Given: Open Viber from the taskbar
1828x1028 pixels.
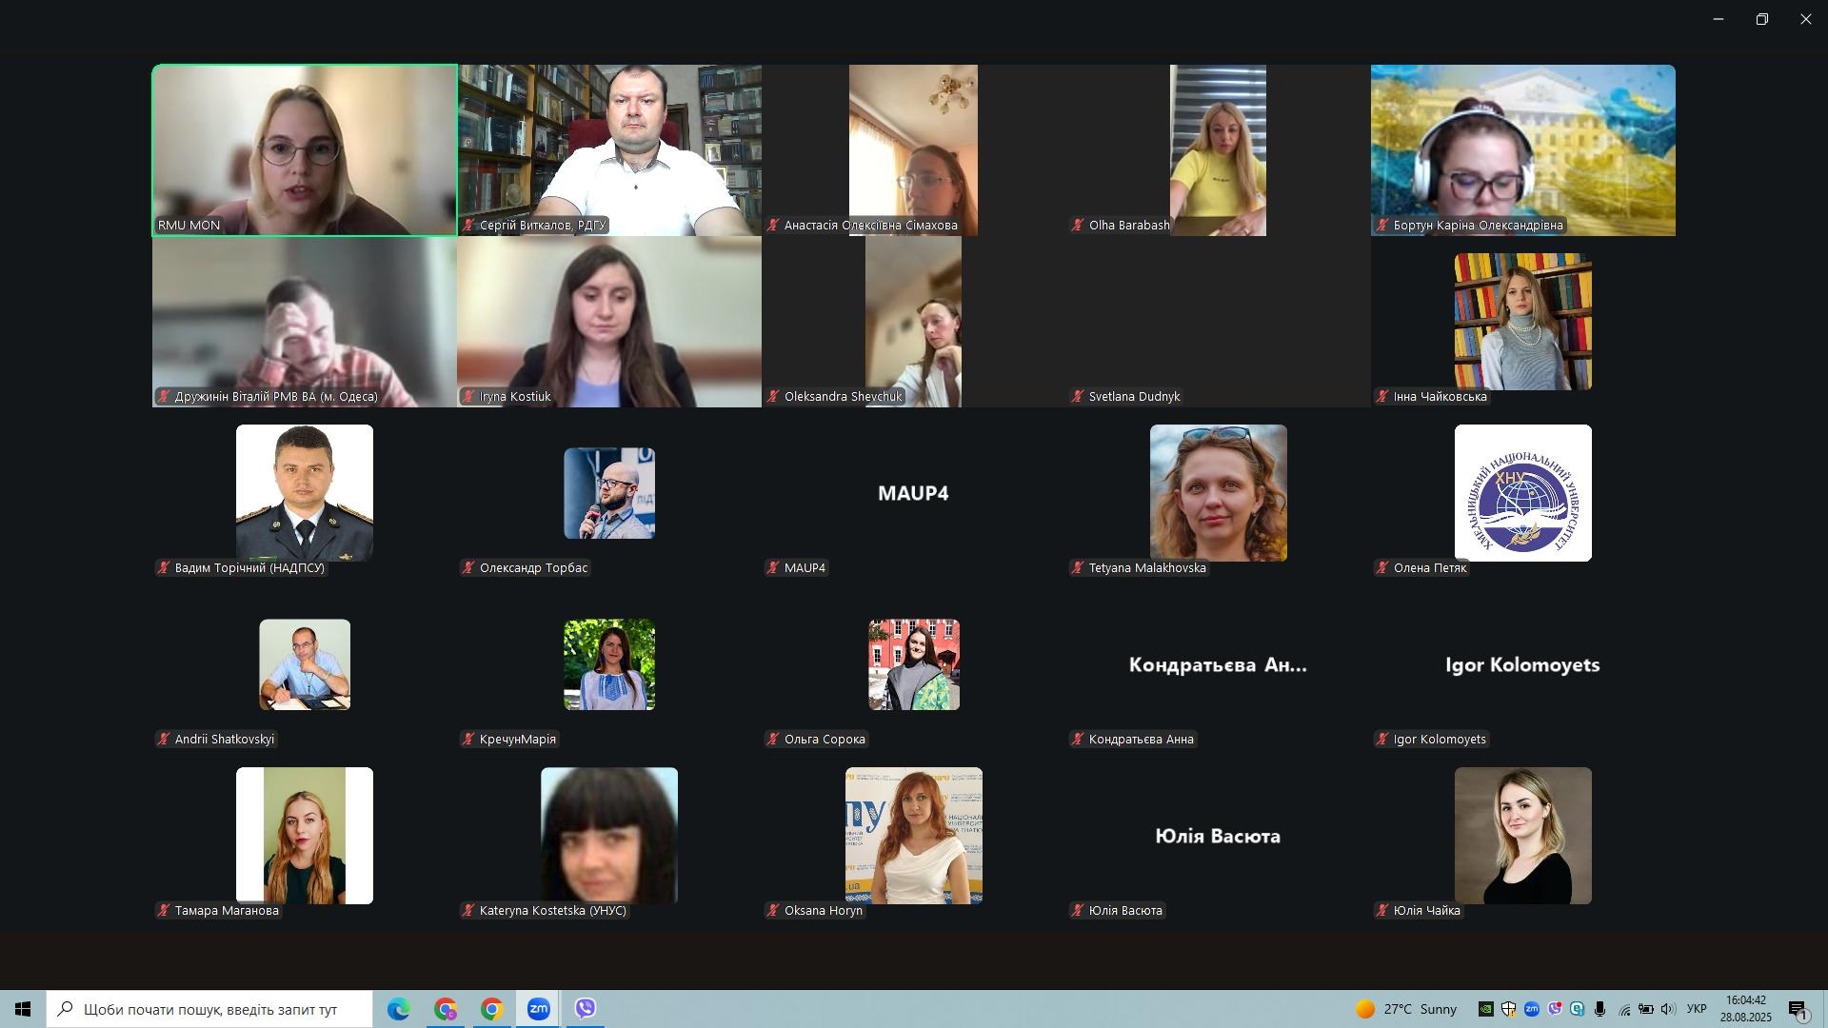Looking at the screenshot, I should click(x=586, y=1009).
